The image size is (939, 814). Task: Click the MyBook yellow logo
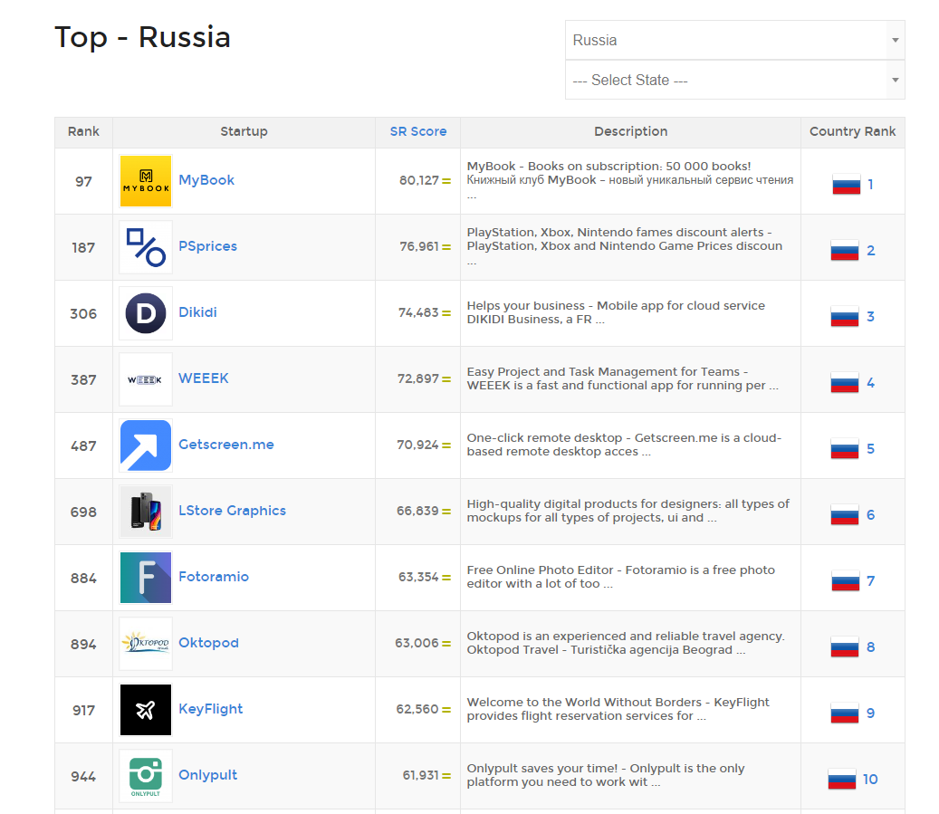[146, 181]
